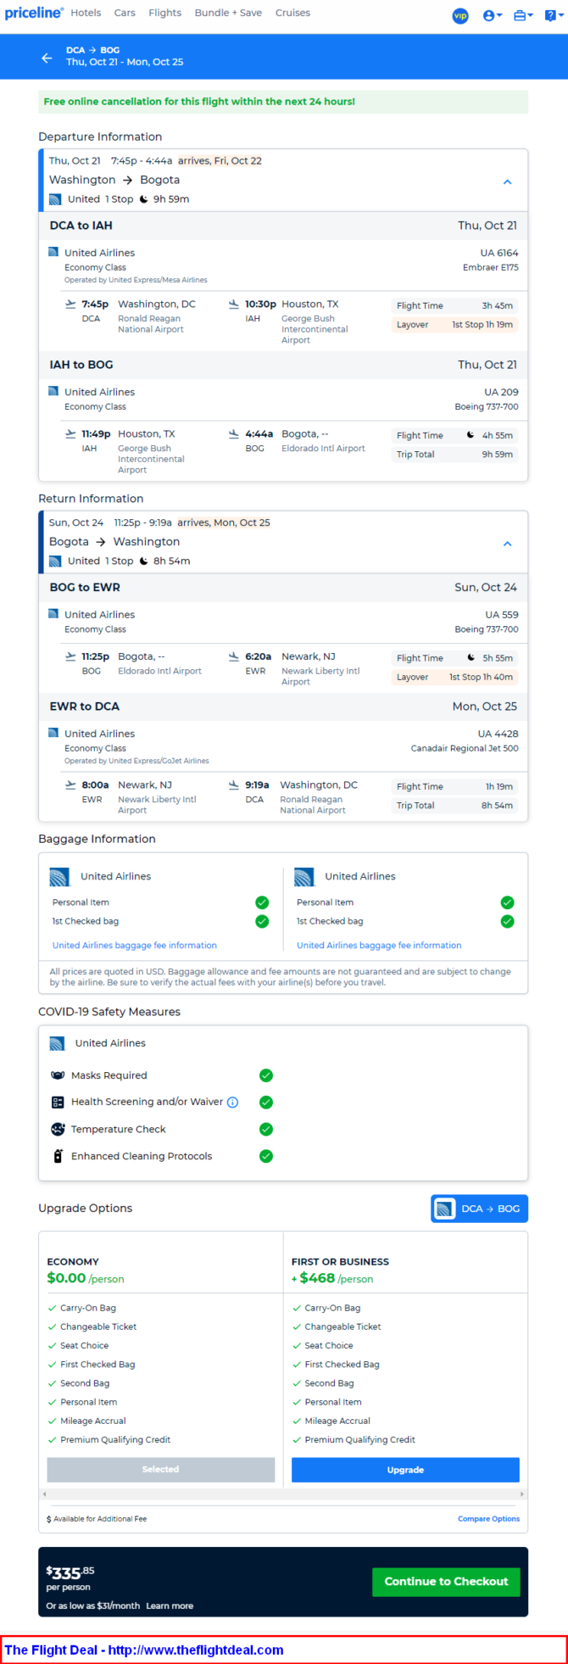Viewport: 568px width, 1664px height.
Task: Open the account profile menu
Action: pyautogui.click(x=493, y=15)
